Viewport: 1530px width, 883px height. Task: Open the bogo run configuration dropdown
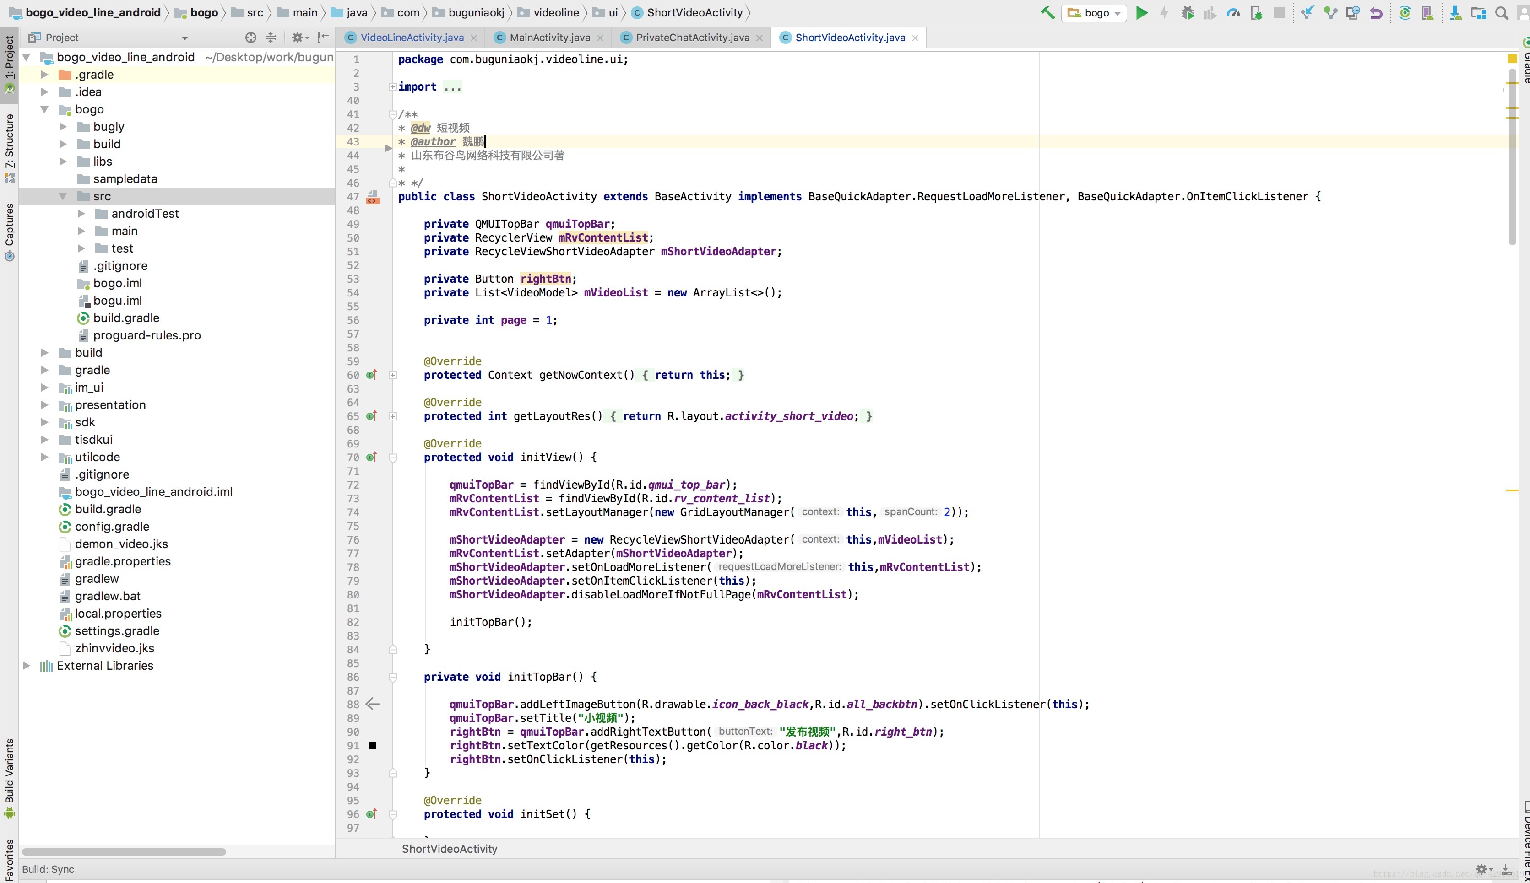click(1095, 13)
